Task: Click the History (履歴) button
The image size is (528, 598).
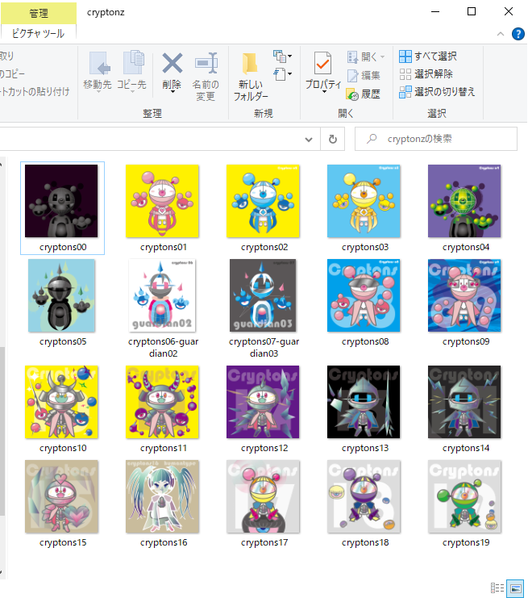Action: [x=364, y=94]
